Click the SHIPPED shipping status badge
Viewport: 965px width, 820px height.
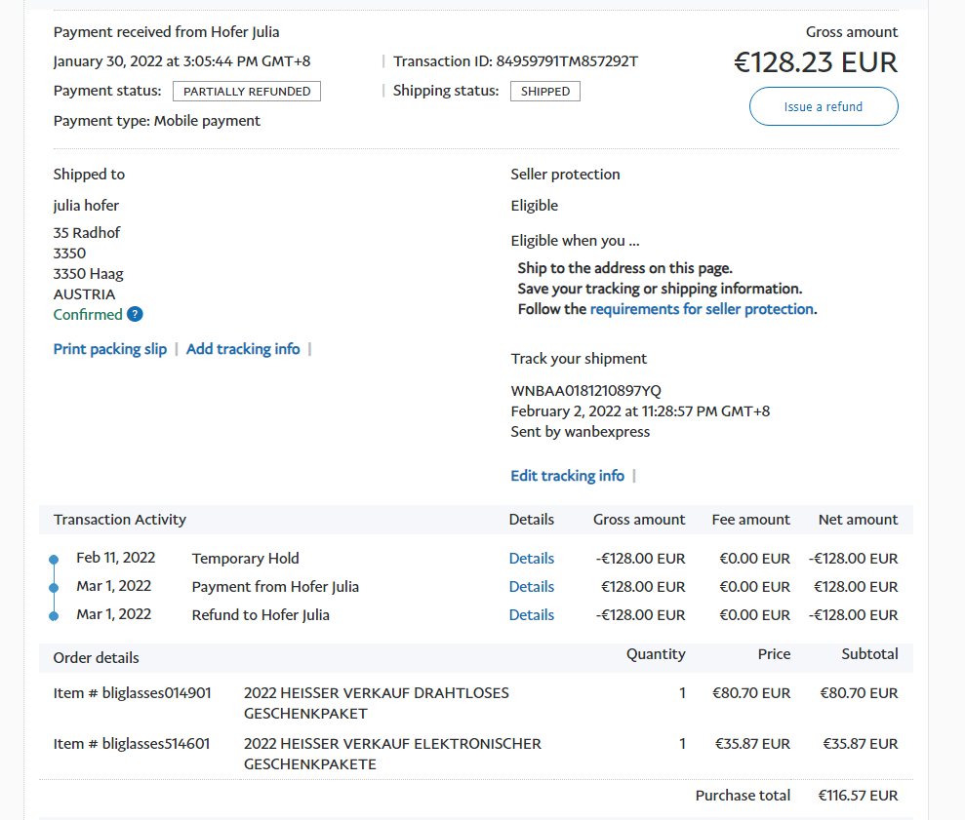545,92
